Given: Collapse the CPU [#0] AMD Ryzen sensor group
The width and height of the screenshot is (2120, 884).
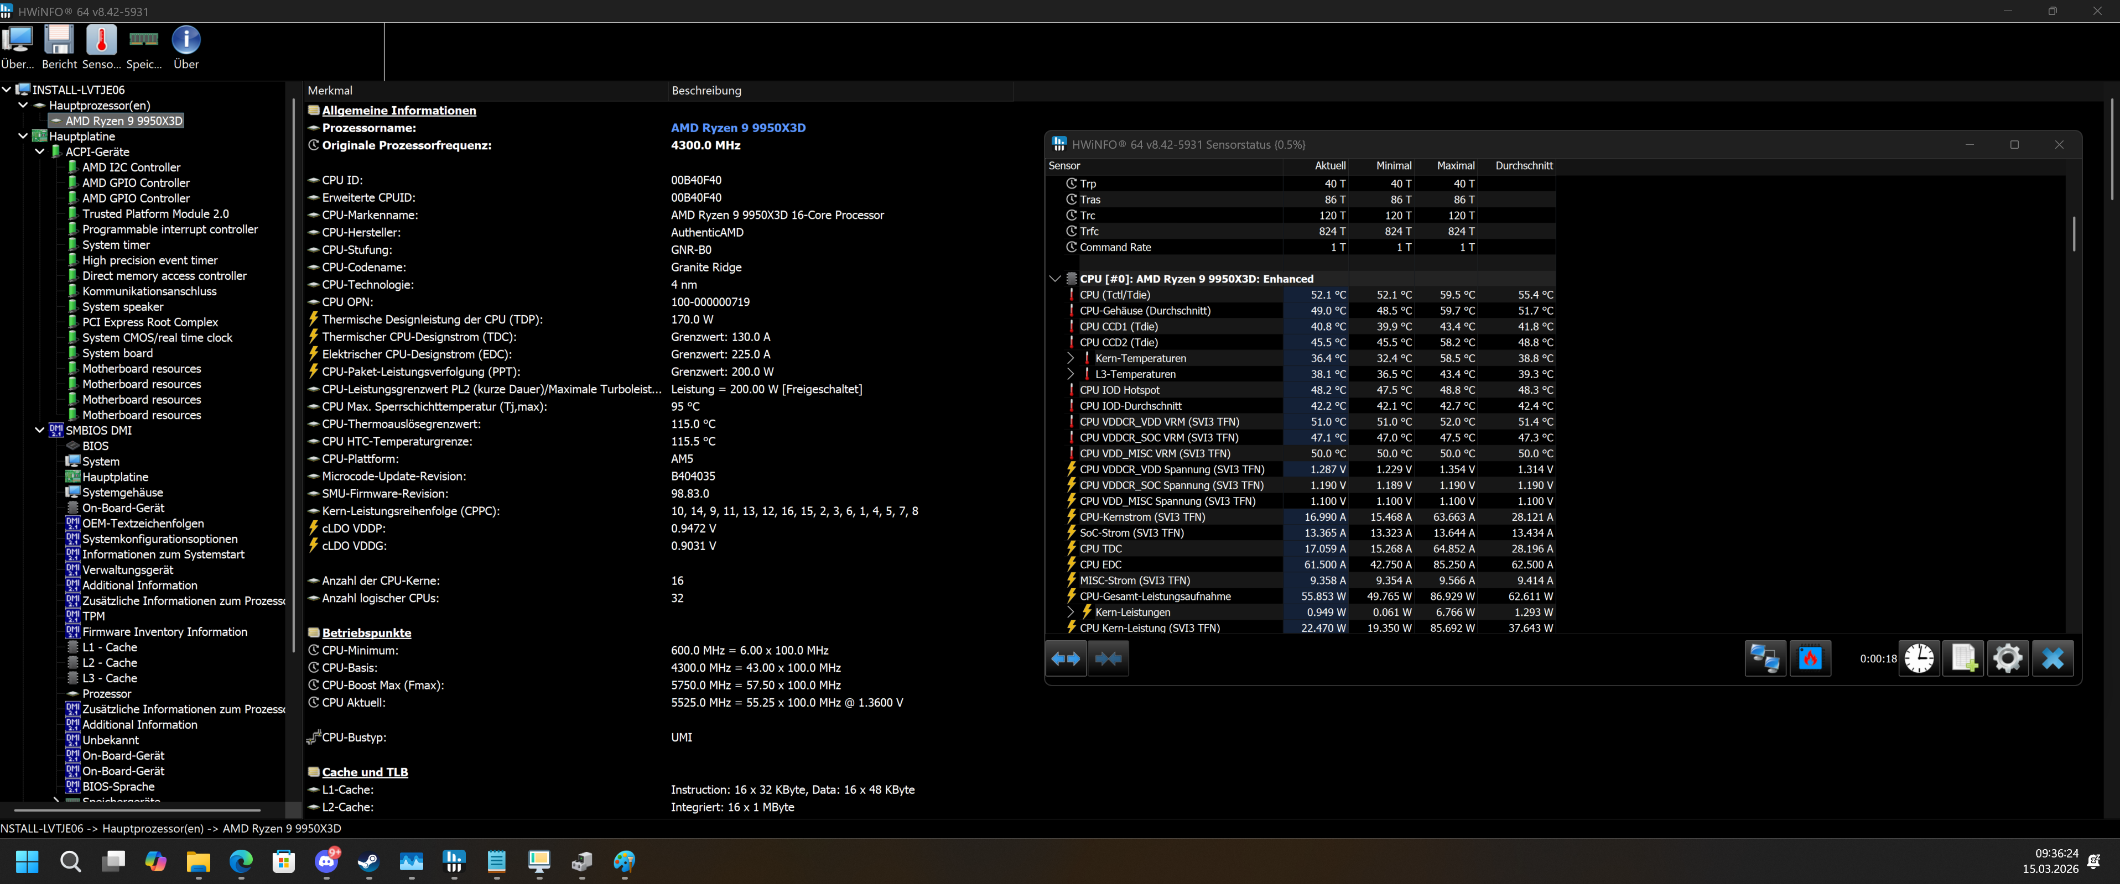Looking at the screenshot, I should 1055,279.
